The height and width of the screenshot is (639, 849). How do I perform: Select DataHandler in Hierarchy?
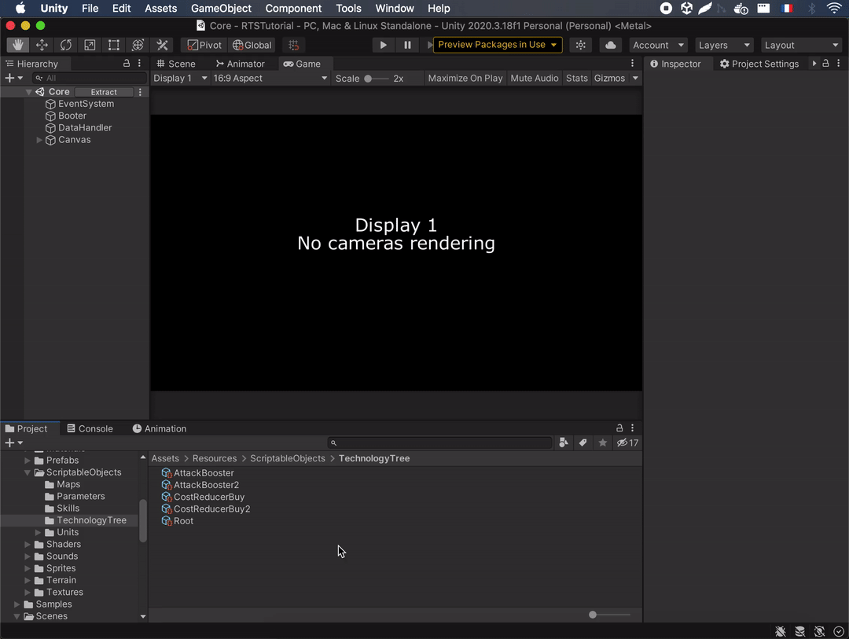click(x=85, y=127)
